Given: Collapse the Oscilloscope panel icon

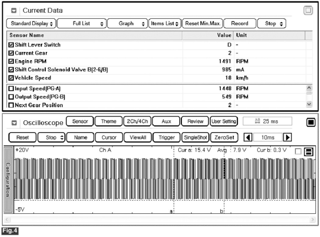Looking at the screenshot, I should coord(14,123).
